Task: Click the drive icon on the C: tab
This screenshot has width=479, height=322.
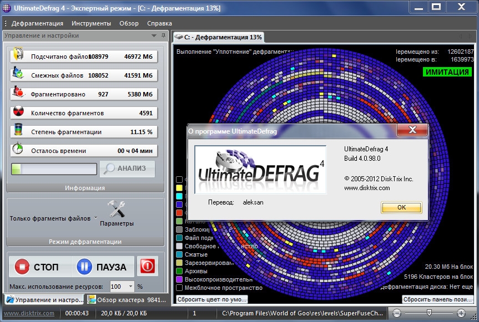Action: (178, 37)
